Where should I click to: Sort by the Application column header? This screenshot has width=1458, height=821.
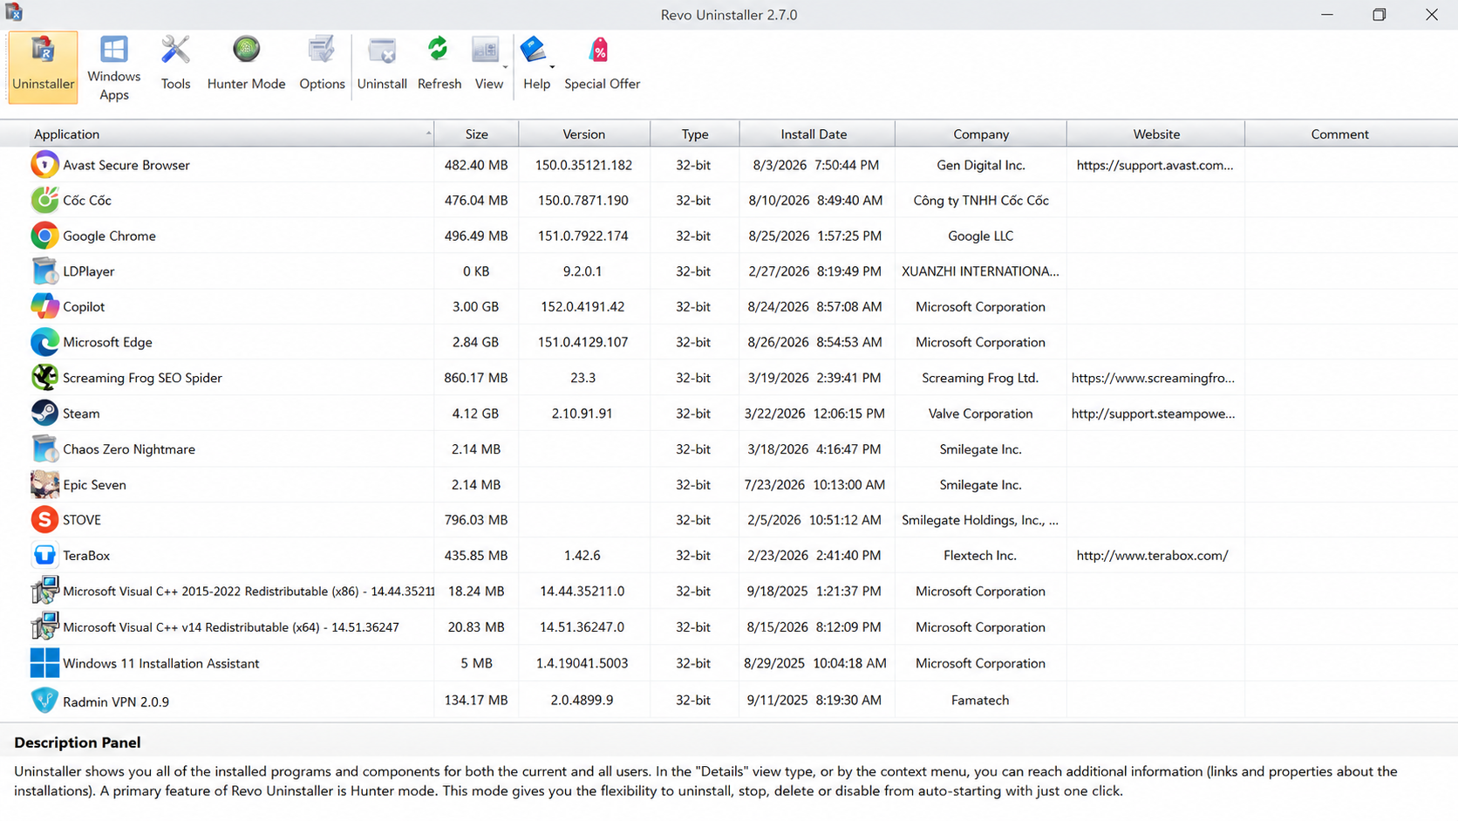coord(216,133)
